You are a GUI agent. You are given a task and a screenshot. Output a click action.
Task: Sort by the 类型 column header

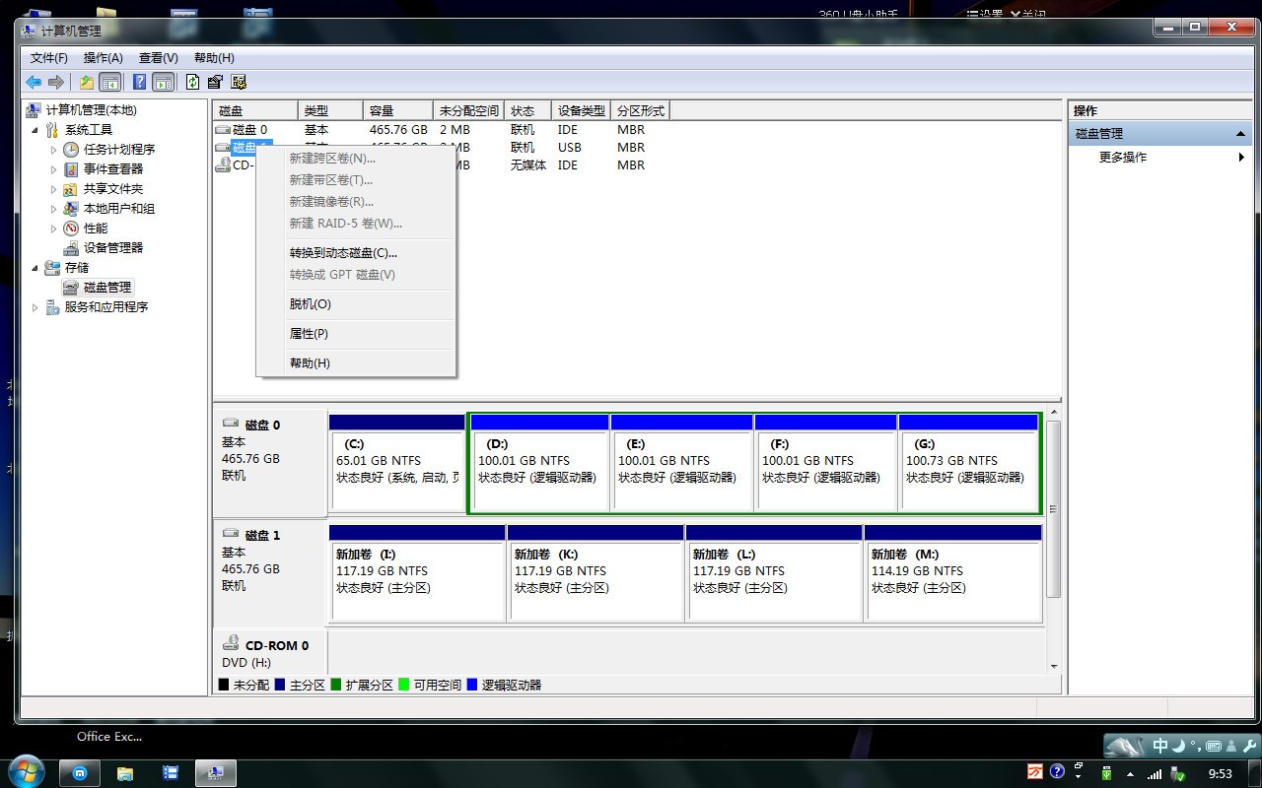tap(330, 111)
